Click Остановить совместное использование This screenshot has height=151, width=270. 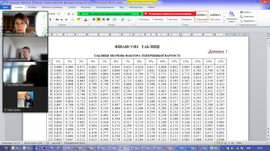(x=170, y=14)
